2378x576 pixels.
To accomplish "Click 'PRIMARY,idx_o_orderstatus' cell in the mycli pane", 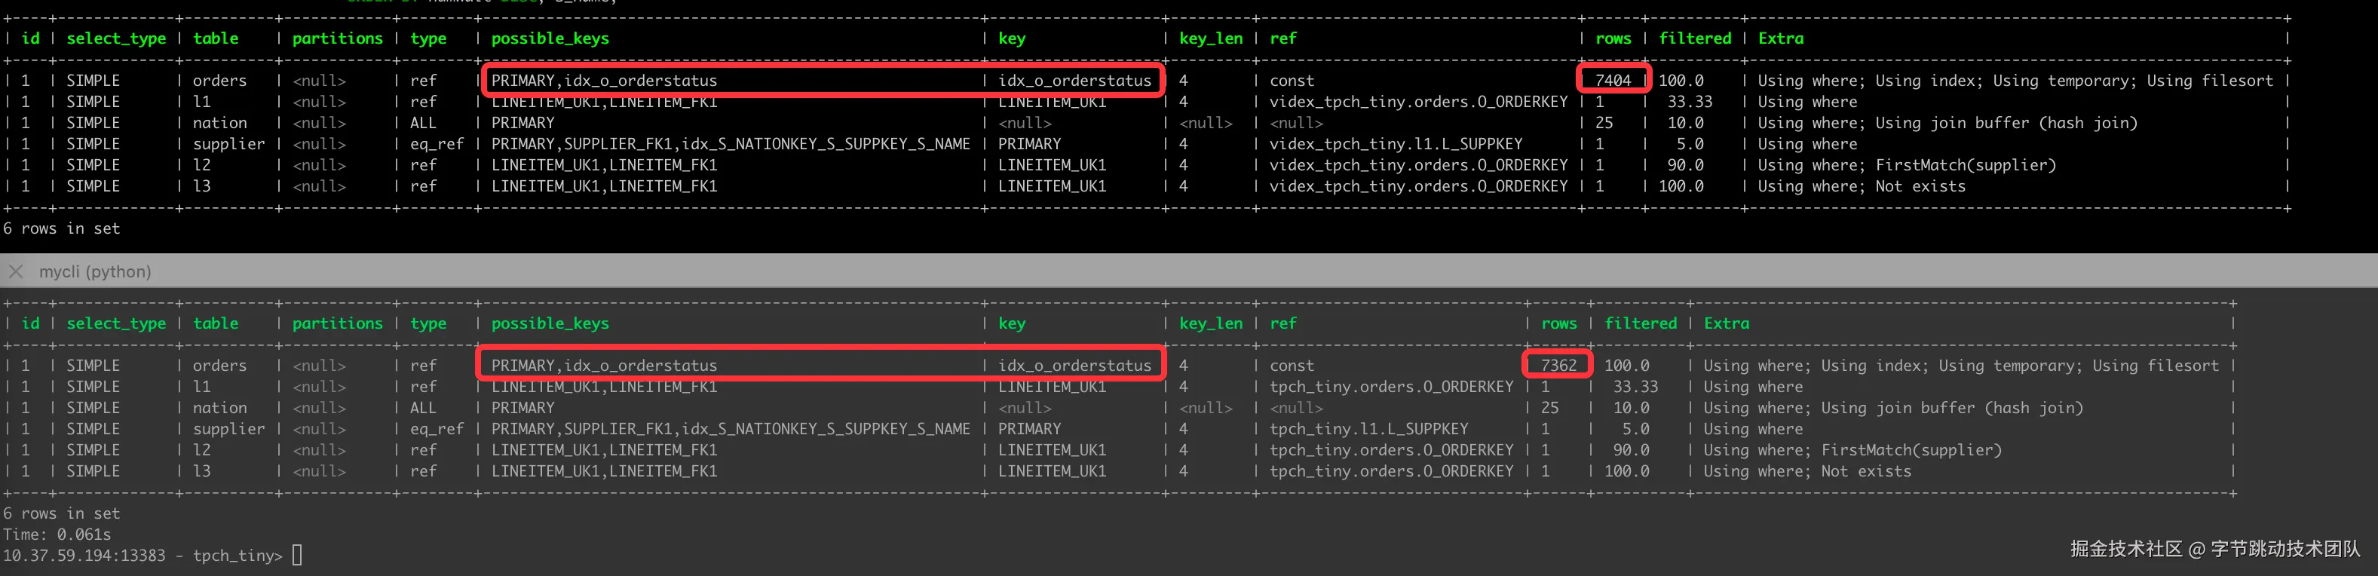I will (604, 366).
